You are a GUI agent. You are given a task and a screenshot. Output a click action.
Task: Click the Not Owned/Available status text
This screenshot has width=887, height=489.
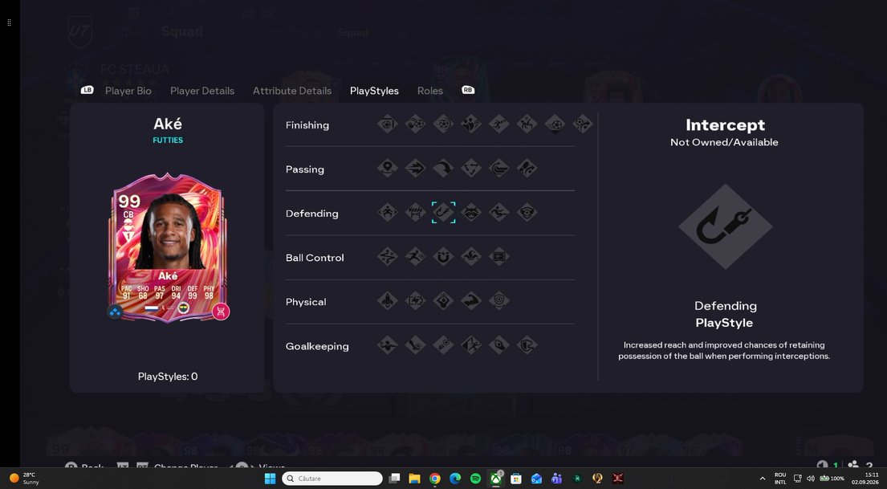(x=724, y=142)
